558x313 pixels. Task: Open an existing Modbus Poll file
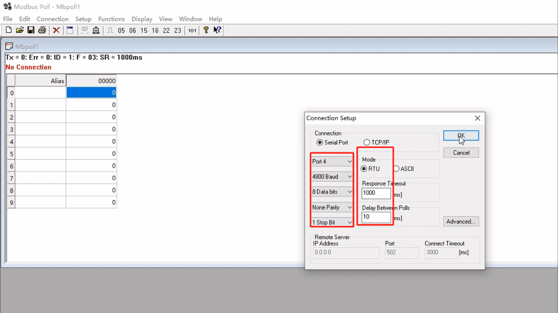(x=19, y=30)
